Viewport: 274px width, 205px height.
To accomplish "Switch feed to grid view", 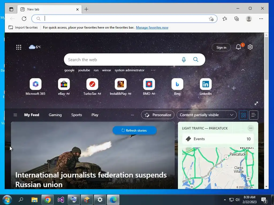I will tap(243, 115).
